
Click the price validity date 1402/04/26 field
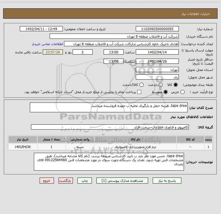157,61
